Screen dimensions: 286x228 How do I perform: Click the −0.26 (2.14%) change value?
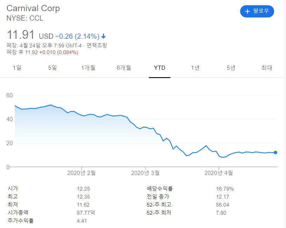pyautogui.click(x=77, y=36)
